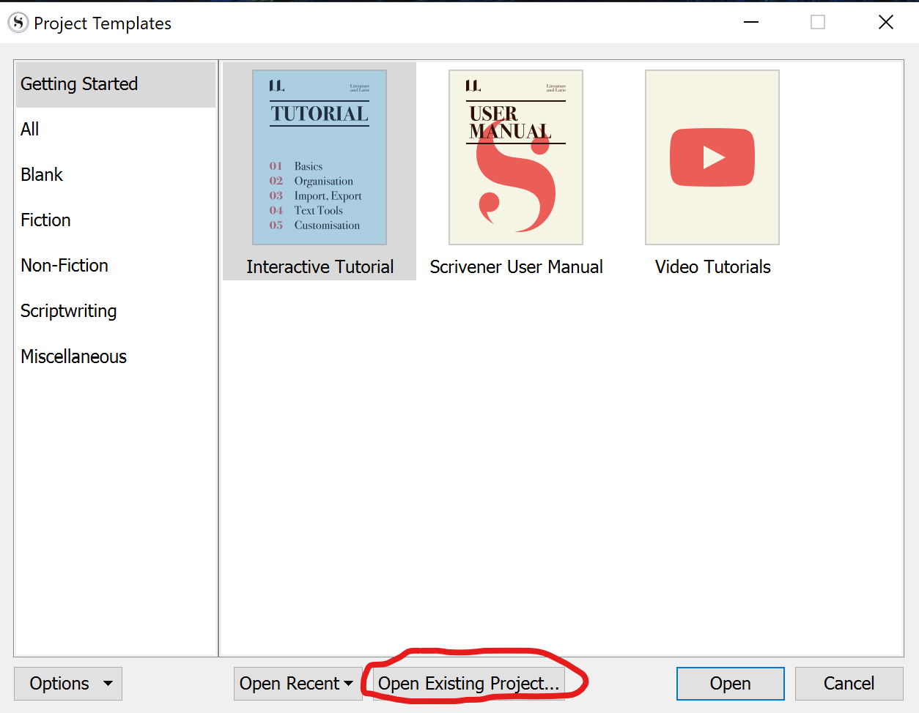Click the Scrivener logo in title bar

(18, 23)
